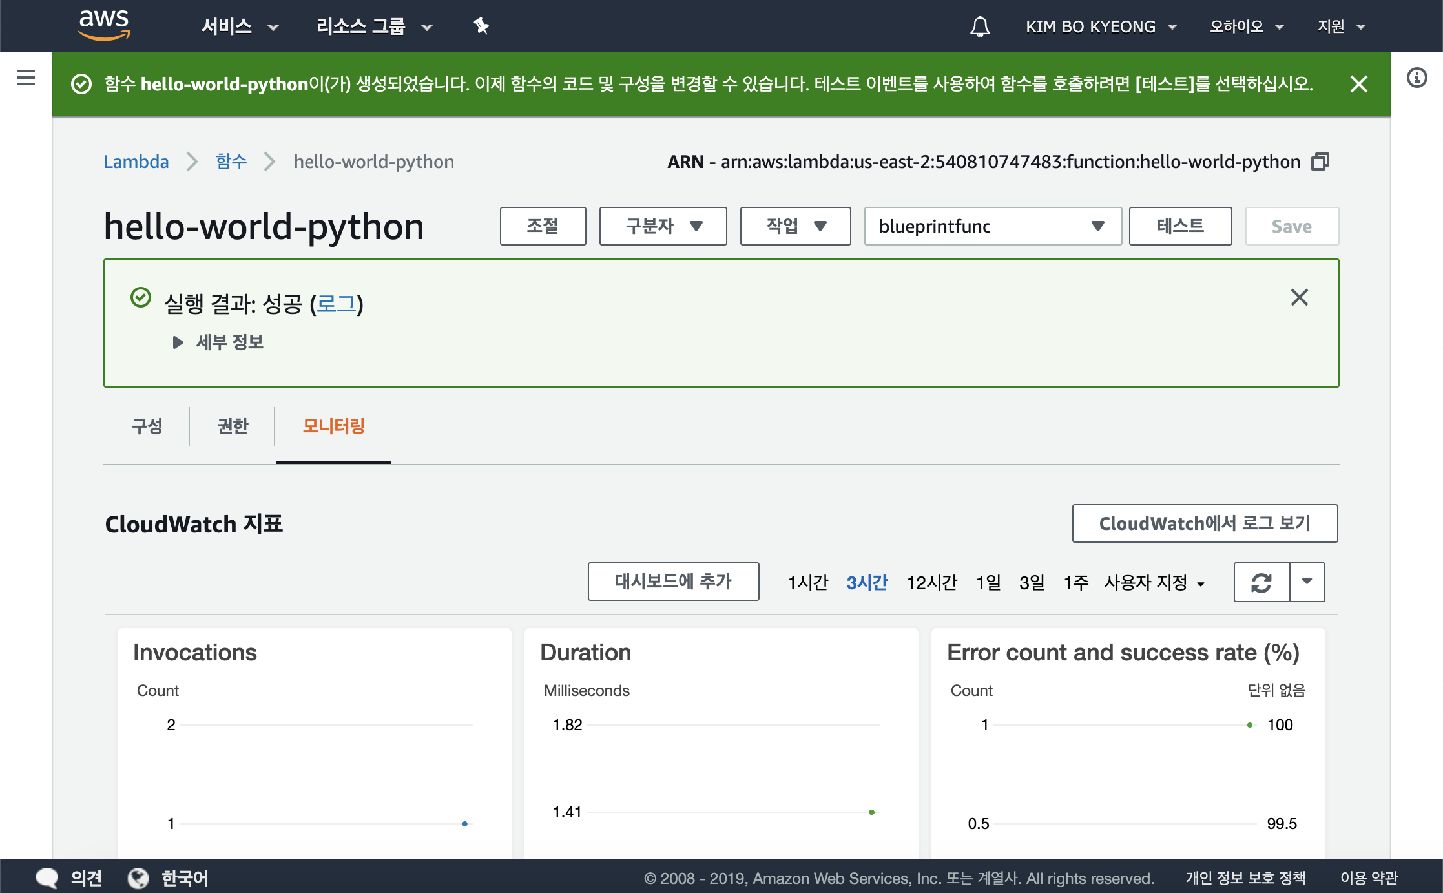Screen dimensions: 1443x893
Task: Open the 사용자 지정 custom range dropdown
Action: tap(1155, 583)
